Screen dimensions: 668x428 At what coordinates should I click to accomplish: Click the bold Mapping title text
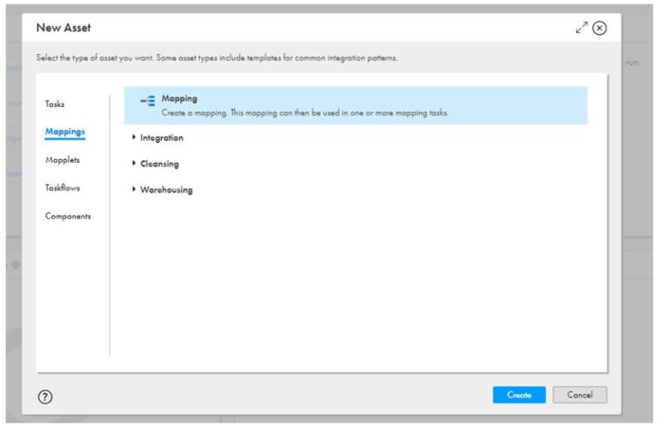coord(179,98)
